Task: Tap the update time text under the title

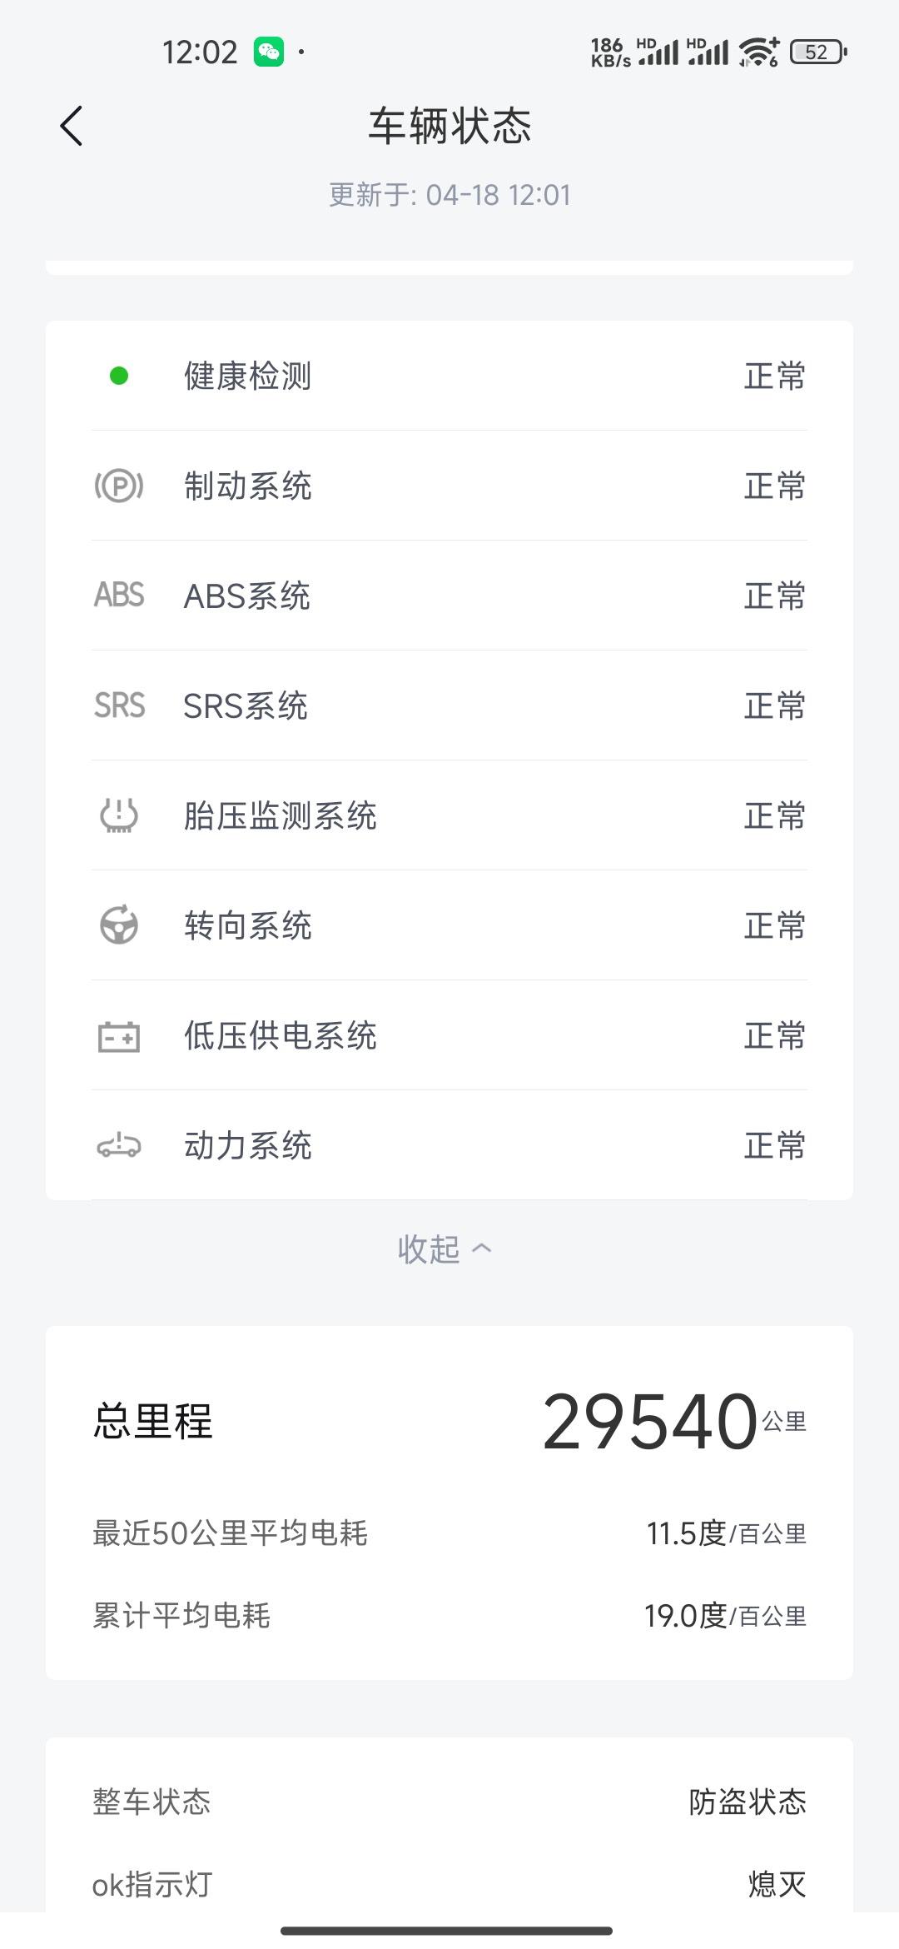Action: [449, 195]
